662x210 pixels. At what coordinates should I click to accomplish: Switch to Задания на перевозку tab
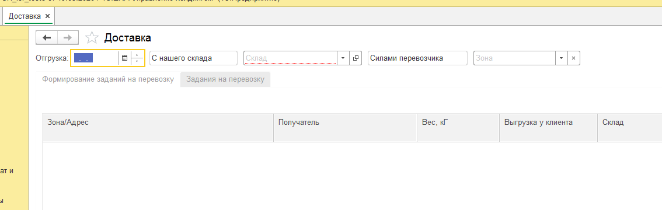point(225,79)
